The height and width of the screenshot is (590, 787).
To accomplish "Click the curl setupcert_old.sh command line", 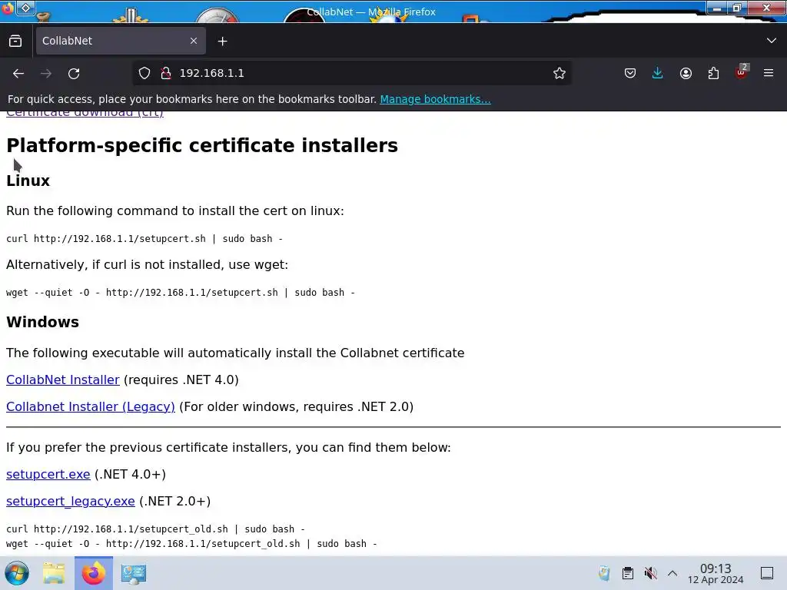I will pyautogui.click(x=155, y=529).
